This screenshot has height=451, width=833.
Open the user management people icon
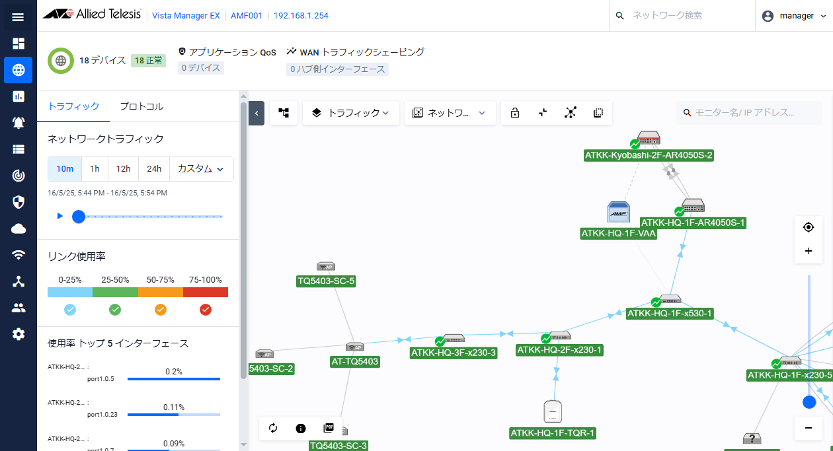click(x=19, y=308)
